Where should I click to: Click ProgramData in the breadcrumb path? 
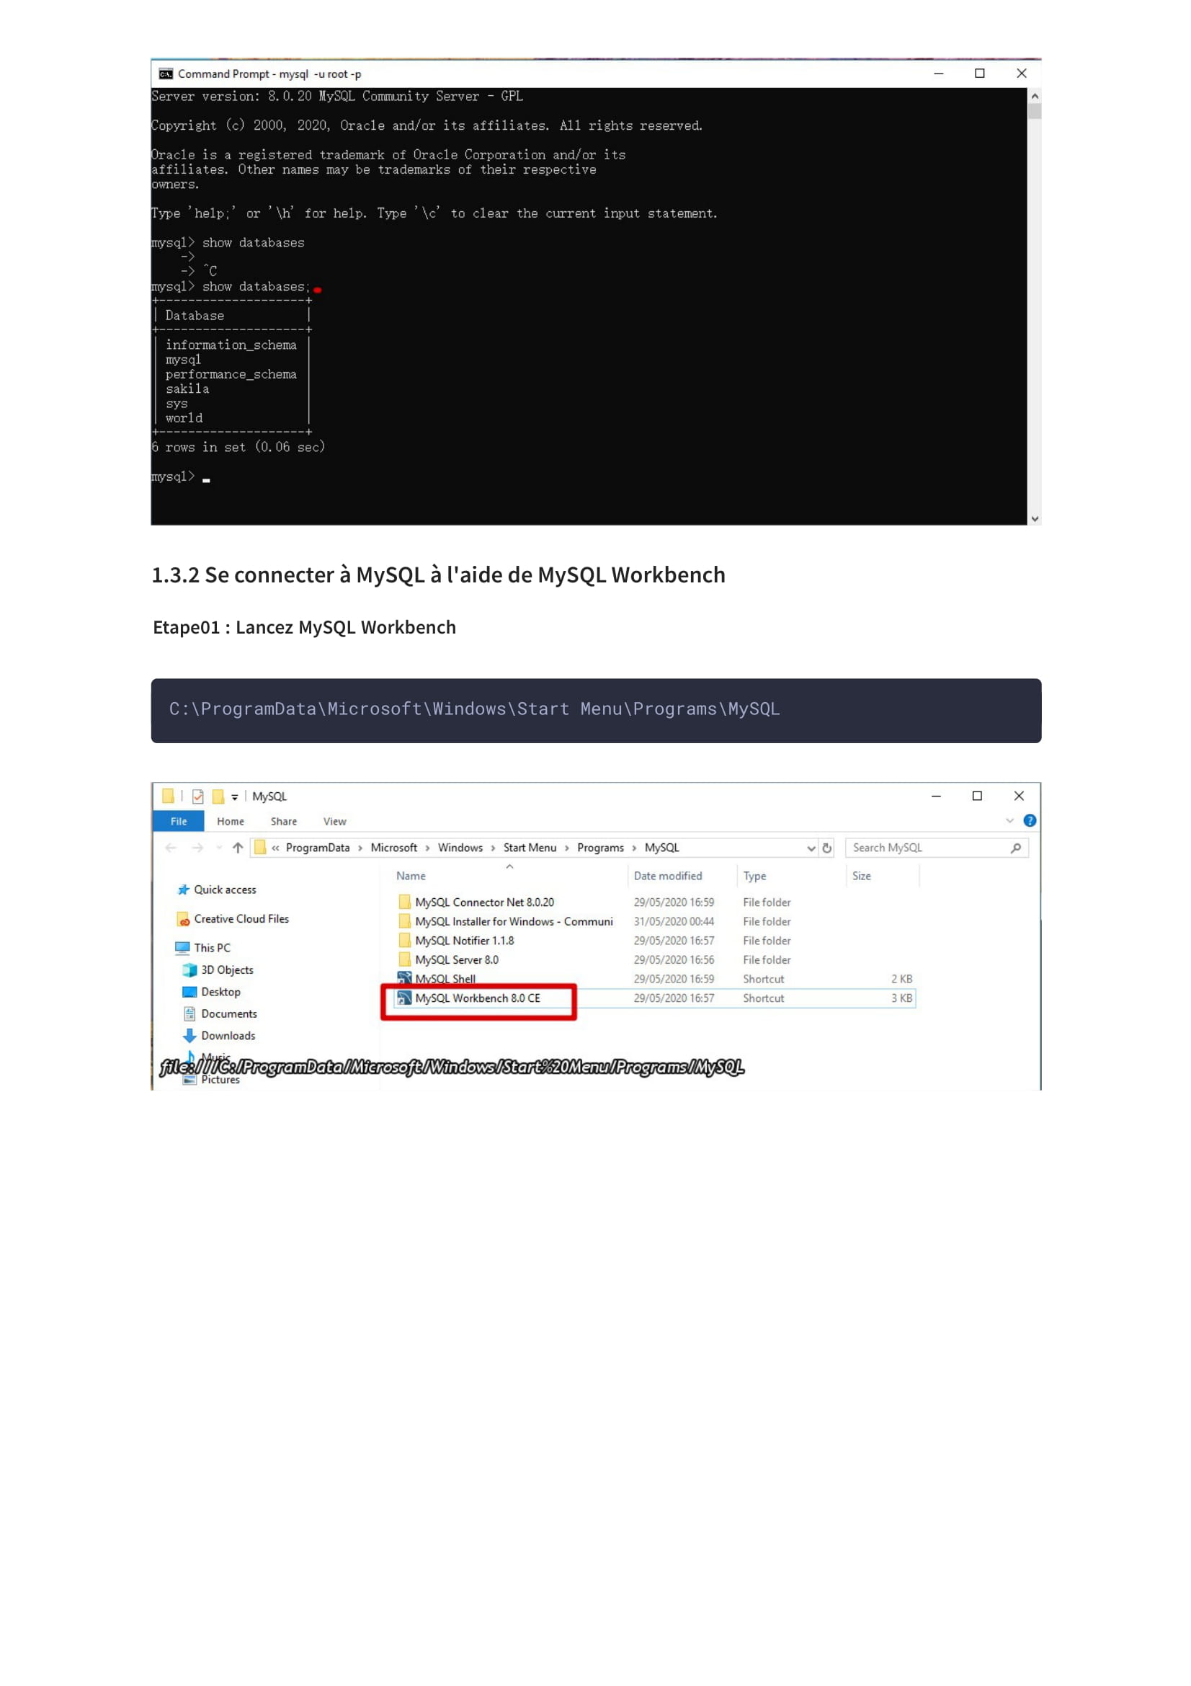coord(318,848)
